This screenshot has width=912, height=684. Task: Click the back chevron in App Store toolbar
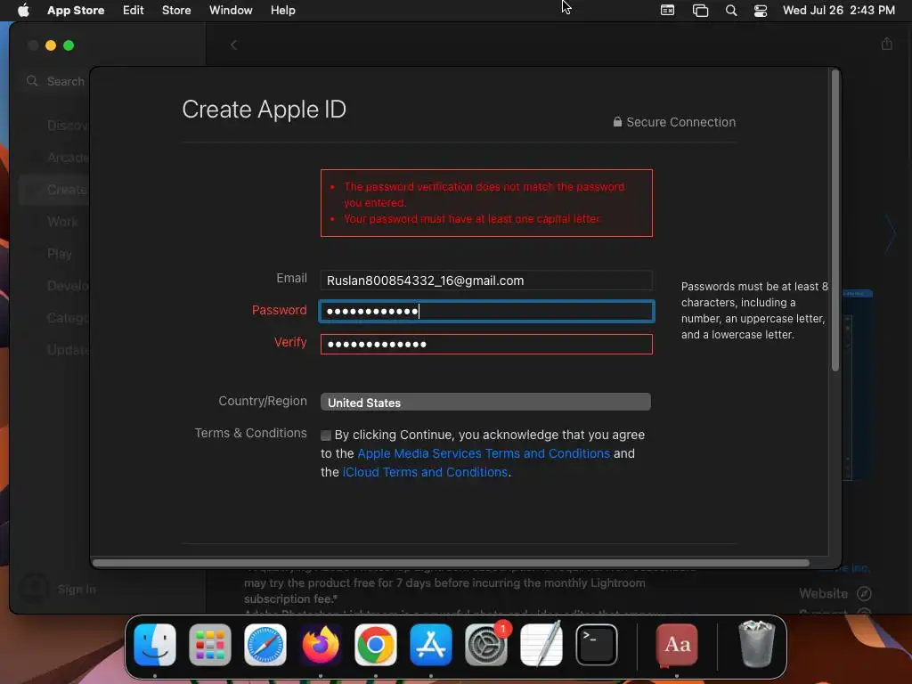click(x=234, y=45)
